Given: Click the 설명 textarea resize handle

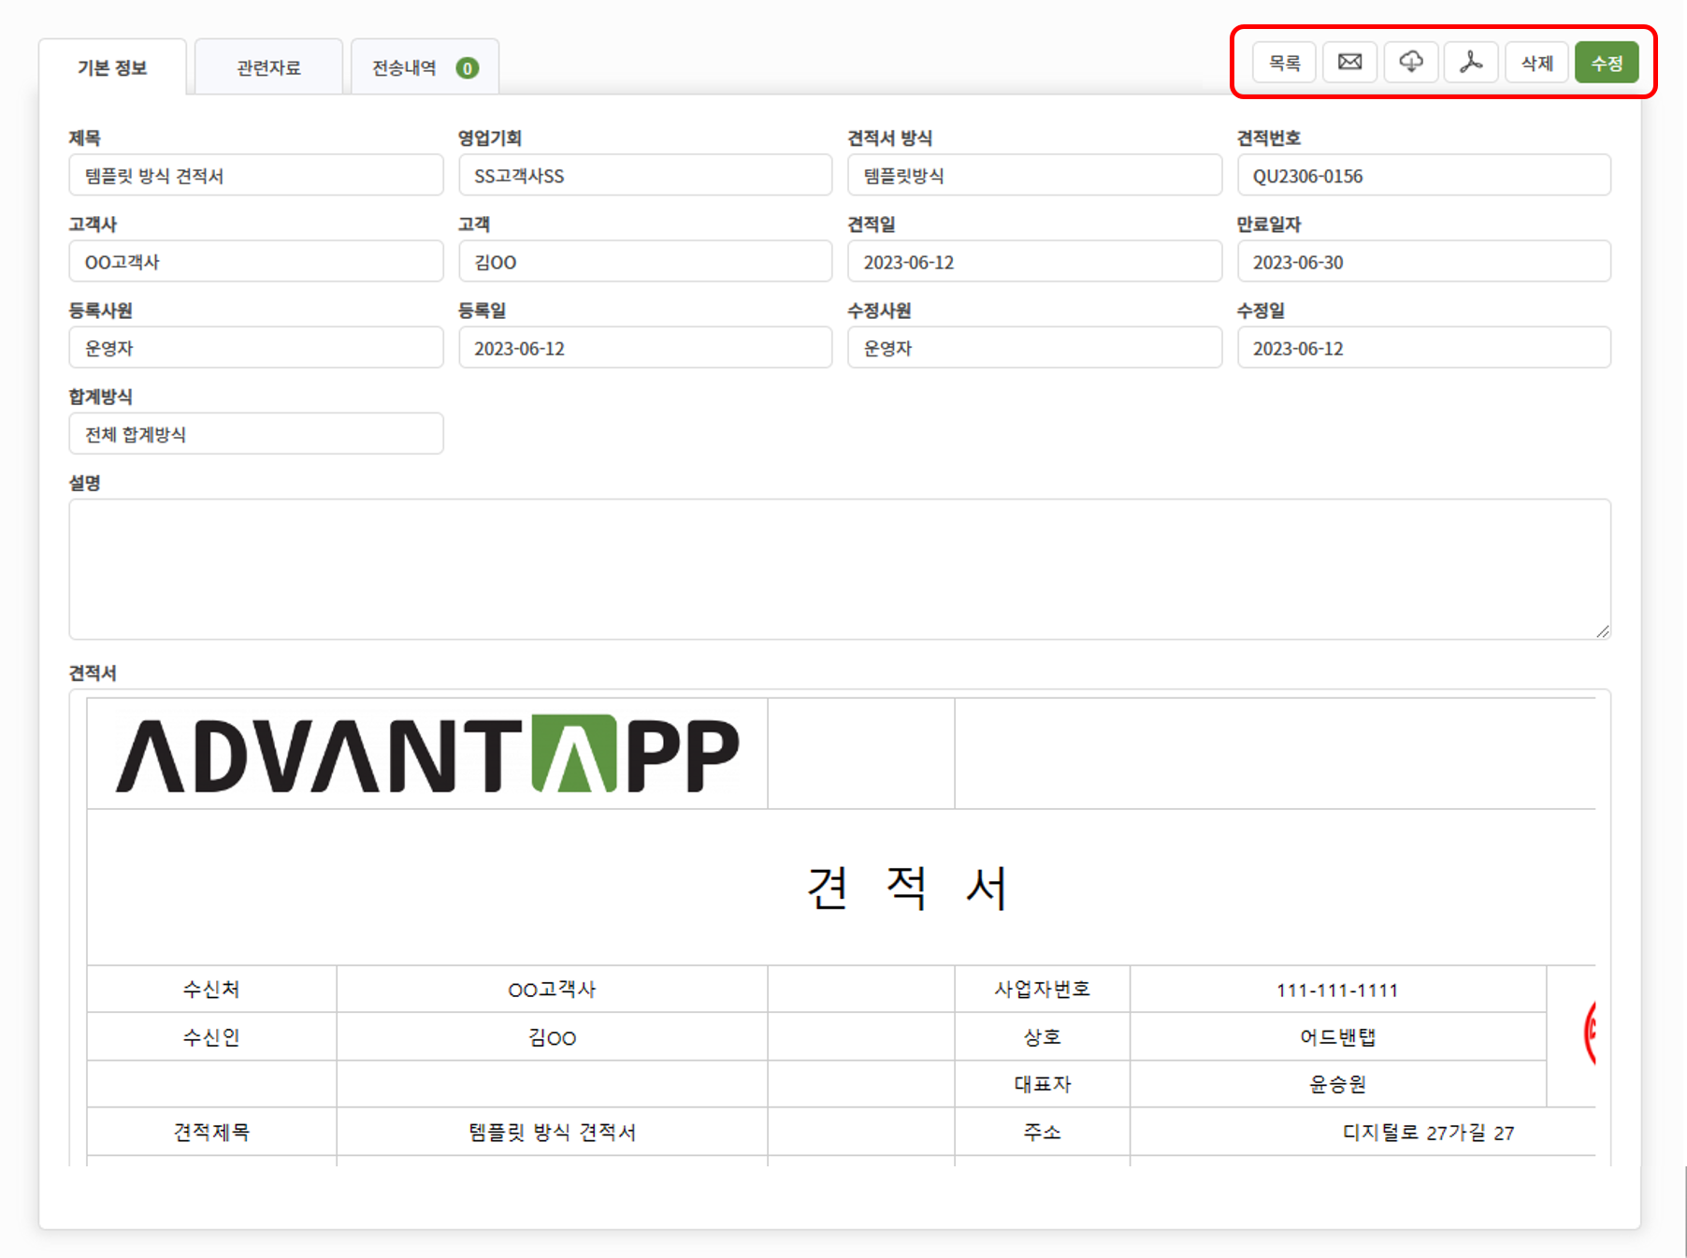Looking at the screenshot, I should point(1603,631).
